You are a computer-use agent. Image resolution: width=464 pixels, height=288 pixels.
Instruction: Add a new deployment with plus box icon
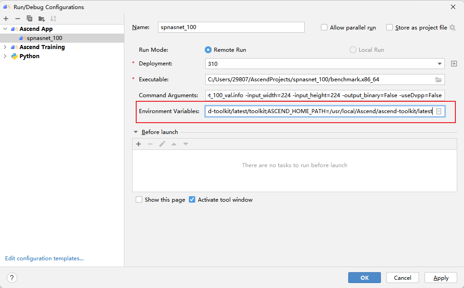454,64
